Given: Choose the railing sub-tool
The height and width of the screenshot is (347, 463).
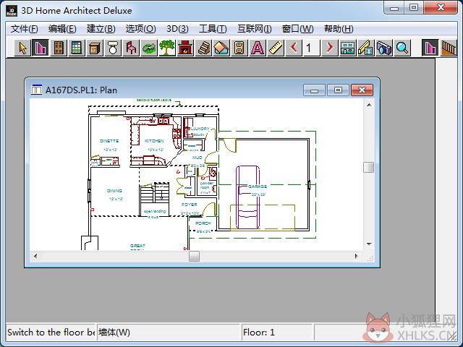Looking at the screenshot, I should (x=449, y=48).
